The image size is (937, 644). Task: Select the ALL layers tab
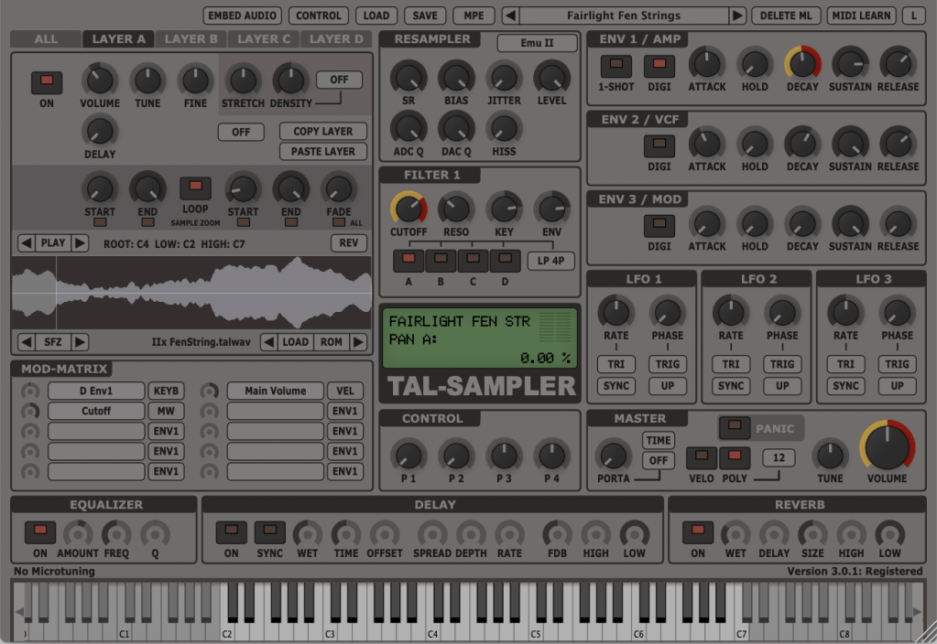pos(45,38)
